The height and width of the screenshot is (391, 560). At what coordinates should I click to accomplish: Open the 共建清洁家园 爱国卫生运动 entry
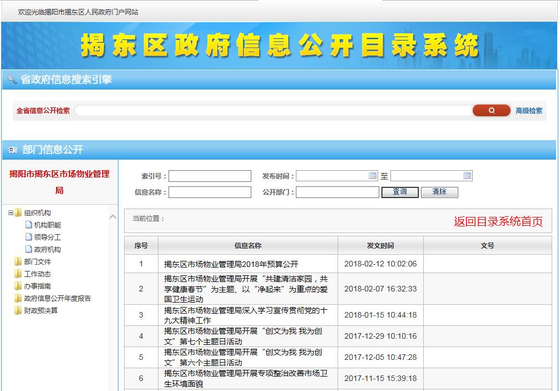(246, 289)
